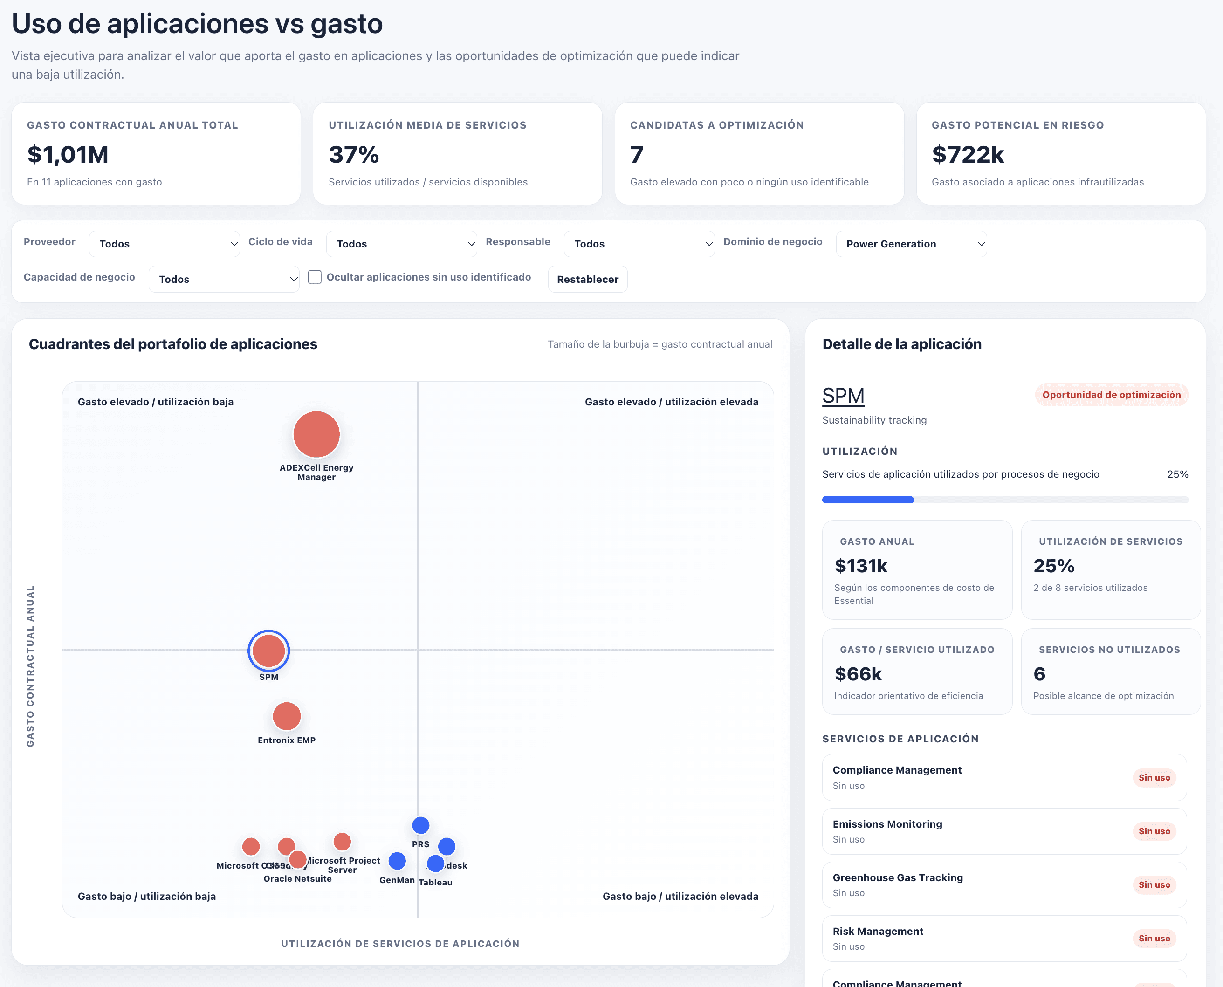Select the Microsoft Project Server bubble
This screenshot has width=1223, height=987.
342,842
